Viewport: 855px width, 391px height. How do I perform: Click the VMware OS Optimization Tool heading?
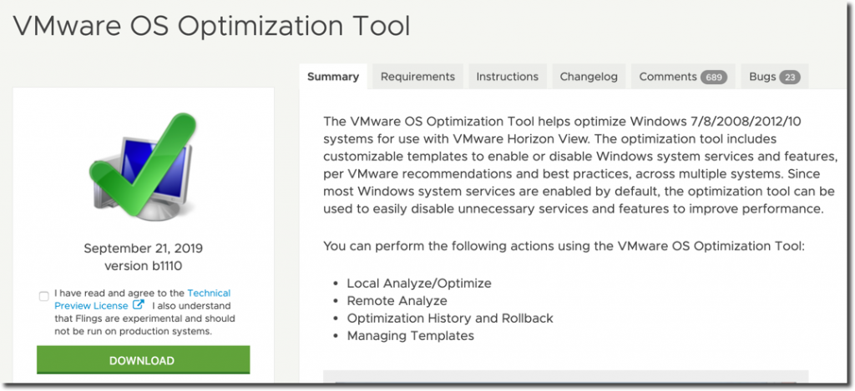pyautogui.click(x=212, y=26)
